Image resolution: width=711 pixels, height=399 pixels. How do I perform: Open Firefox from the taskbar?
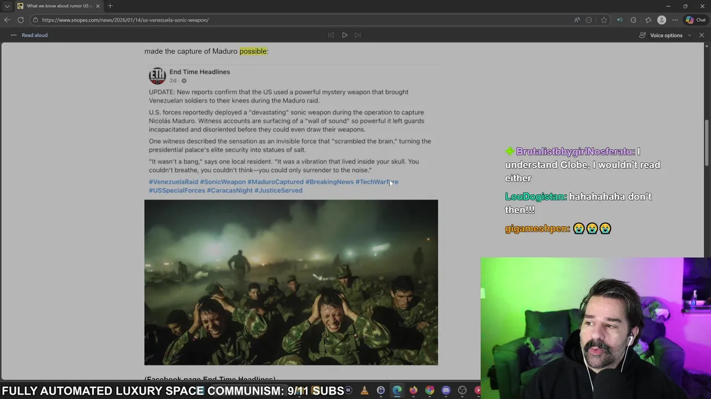[x=413, y=391]
